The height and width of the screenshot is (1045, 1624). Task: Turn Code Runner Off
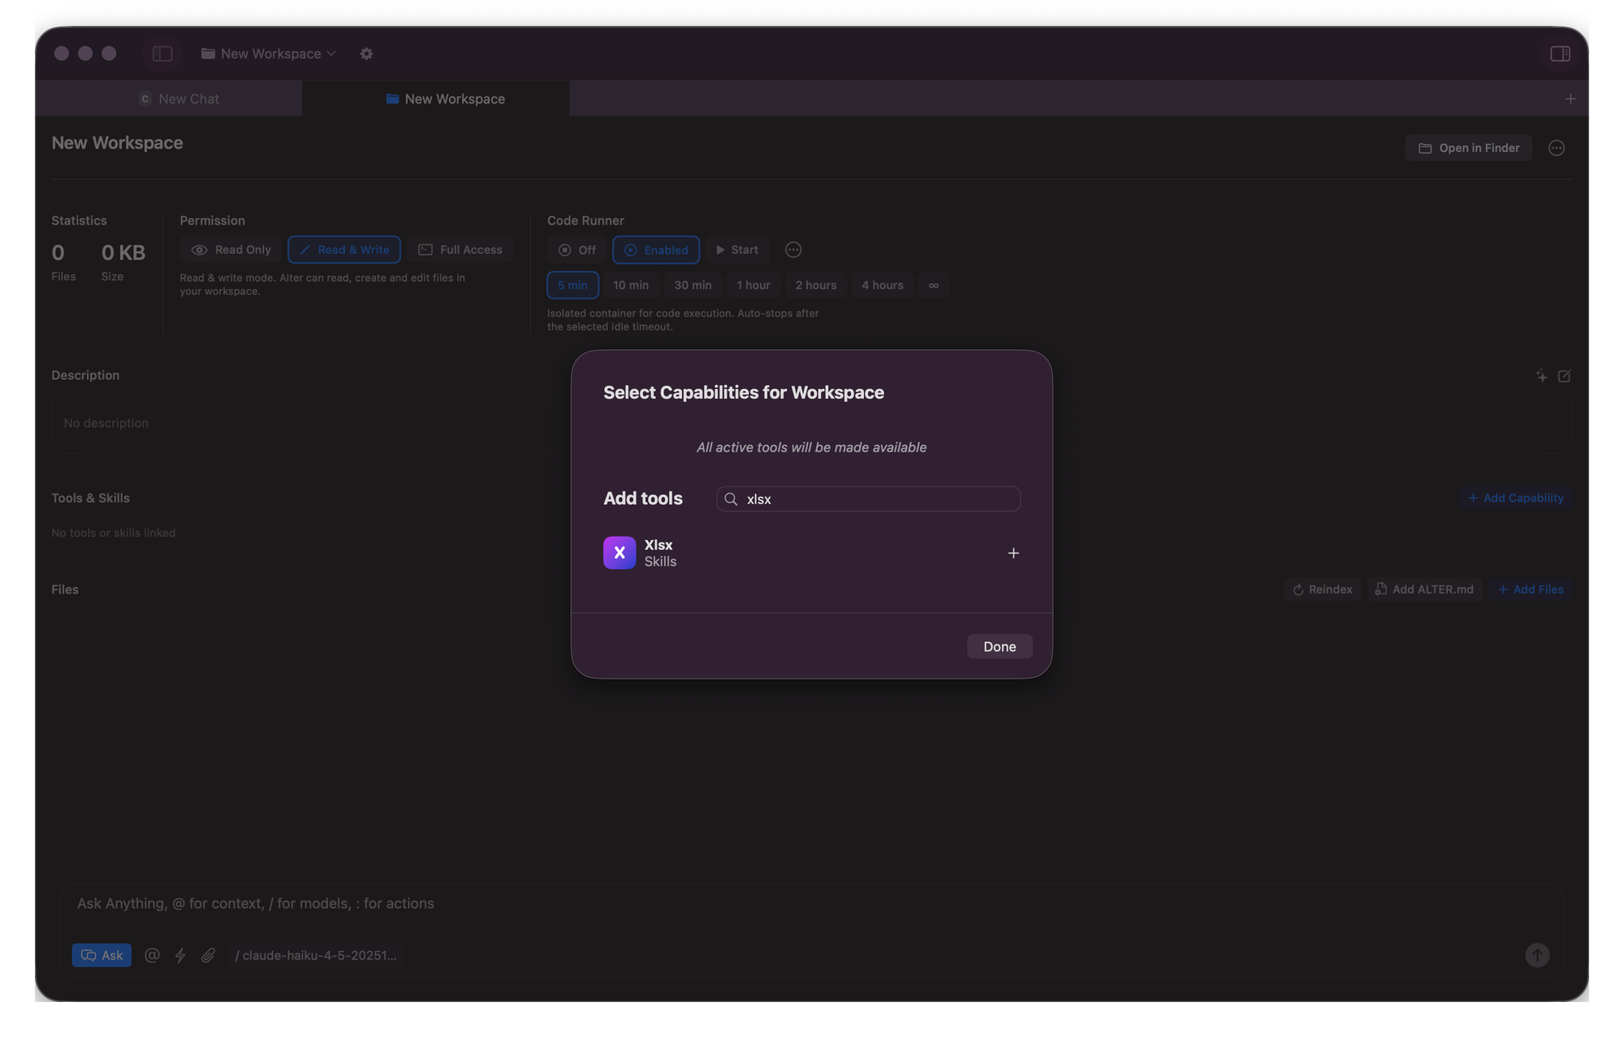coord(577,250)
